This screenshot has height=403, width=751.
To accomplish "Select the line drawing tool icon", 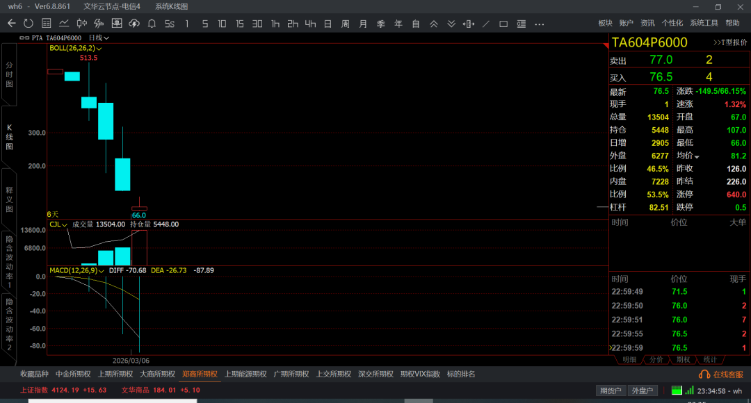I will click(x=486, y=24).
